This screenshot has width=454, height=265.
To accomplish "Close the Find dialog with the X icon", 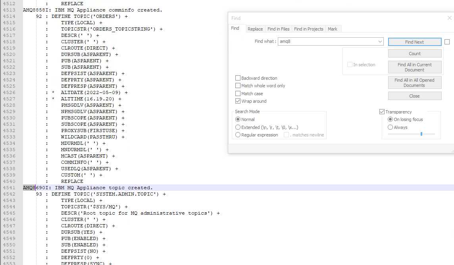I will 449,18.
